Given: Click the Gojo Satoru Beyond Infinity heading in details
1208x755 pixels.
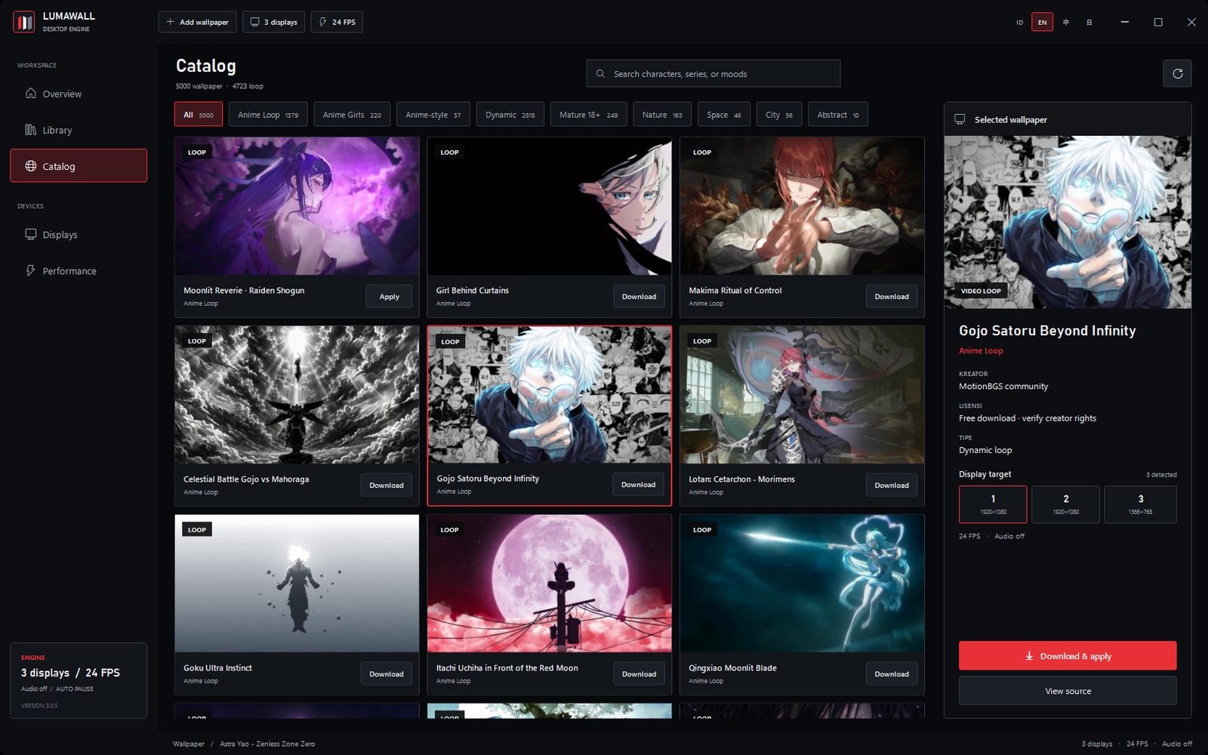Looking at the screenshot, I should point(1047,331).
